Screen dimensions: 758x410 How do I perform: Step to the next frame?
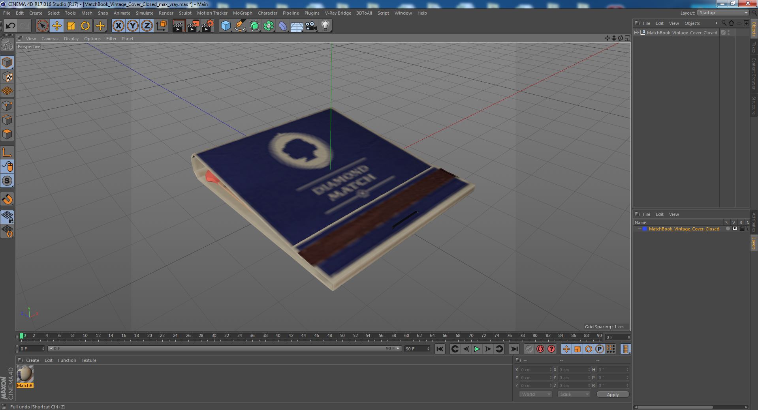tap(488, 349)
